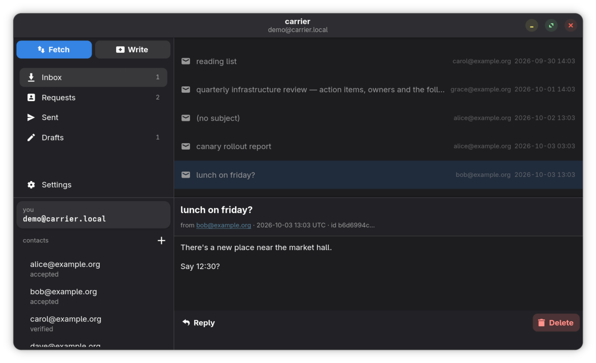The height and width of the screenshot is (363, 596).
Task: Click the Reply arrow icon
Action: pos(186,322)
